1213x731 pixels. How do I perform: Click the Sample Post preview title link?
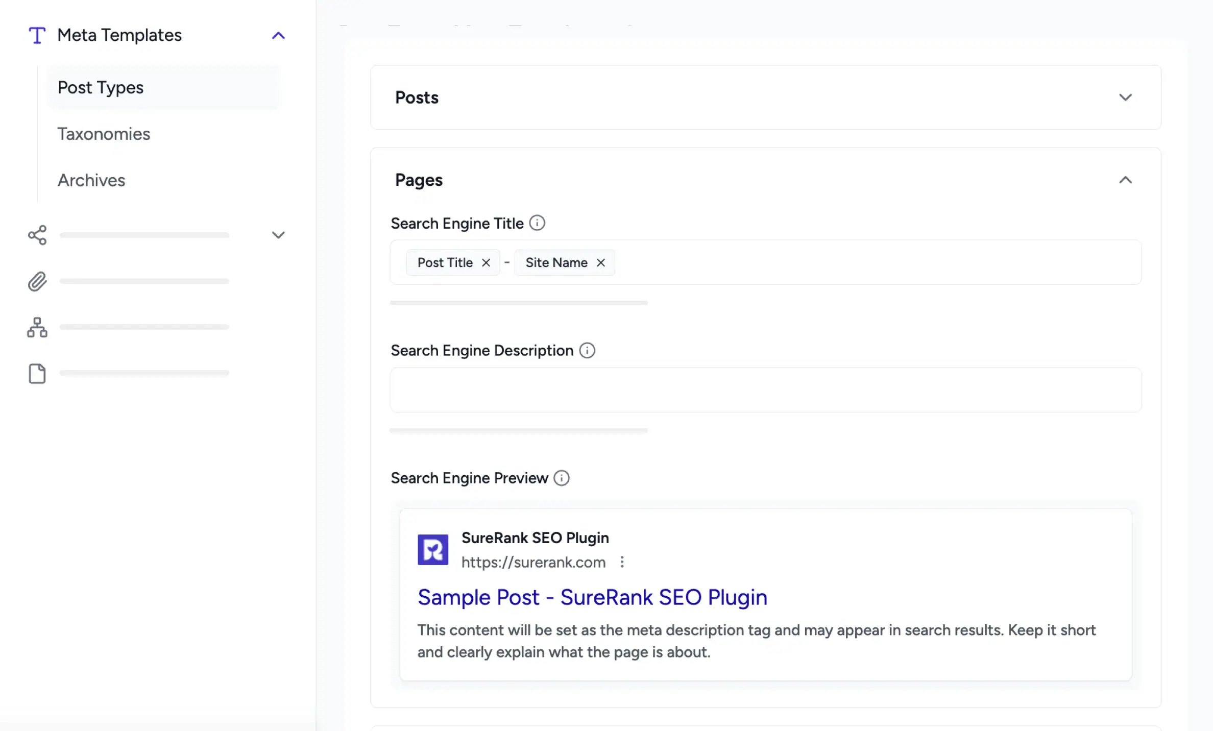tap(592, 597)
